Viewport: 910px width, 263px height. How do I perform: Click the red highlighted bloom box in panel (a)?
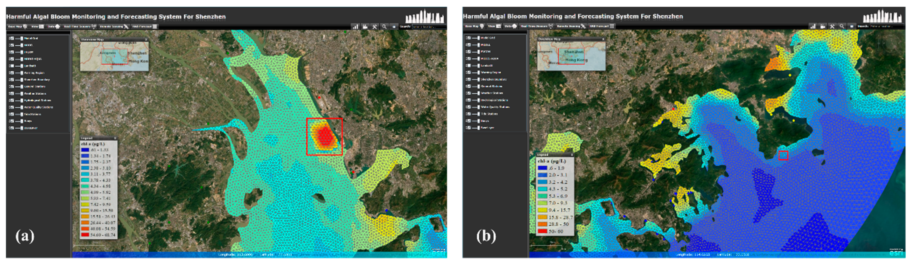click(324, 136)
